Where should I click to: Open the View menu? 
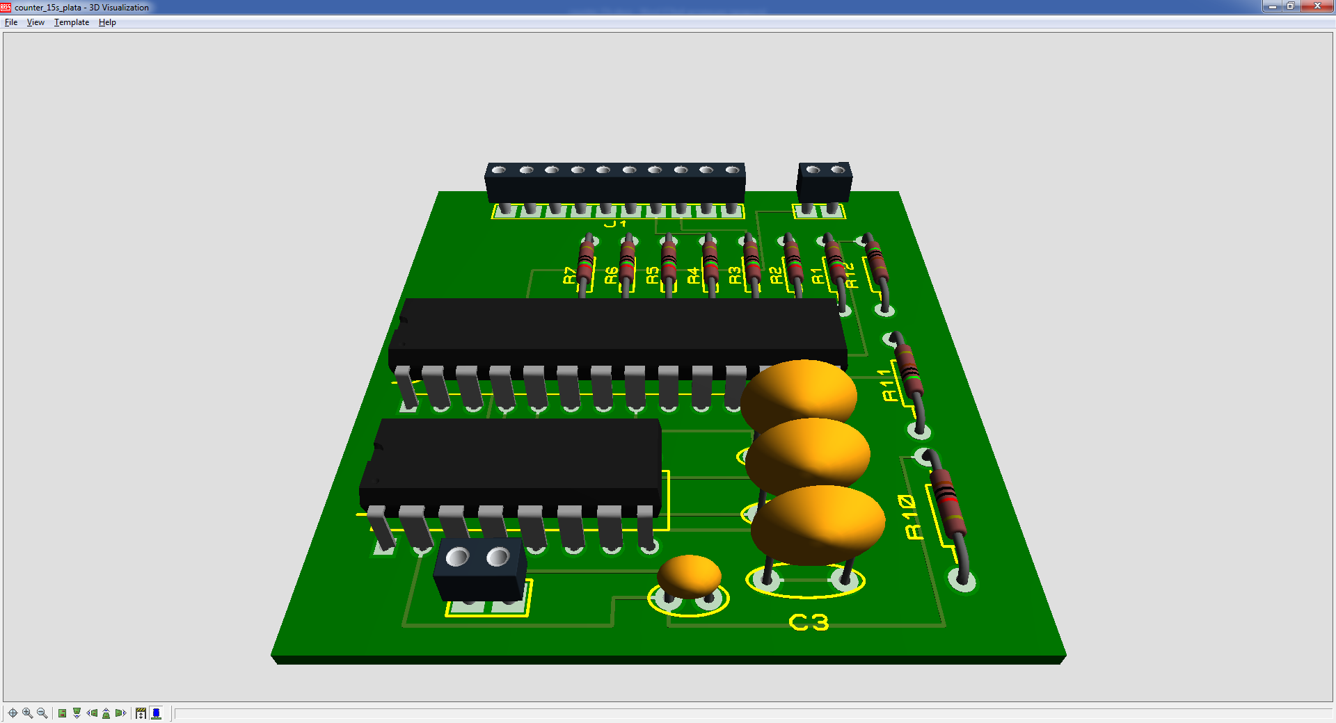[x=35, y=22]
